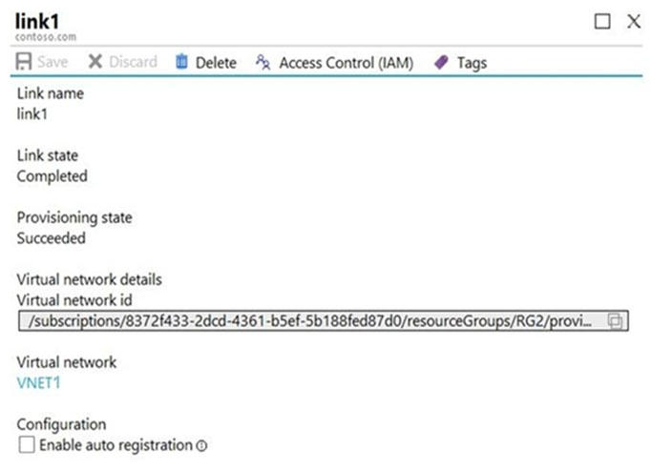Click the purple Tags icon
651x471 pixels.
(441, 62)
